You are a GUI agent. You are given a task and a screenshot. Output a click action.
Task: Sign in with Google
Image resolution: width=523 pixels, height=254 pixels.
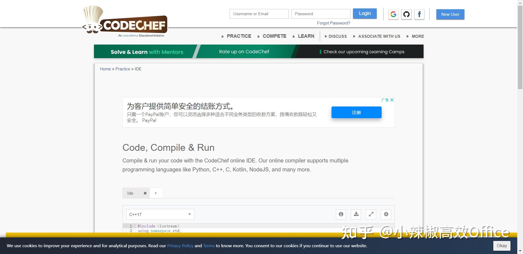(393, 14)
